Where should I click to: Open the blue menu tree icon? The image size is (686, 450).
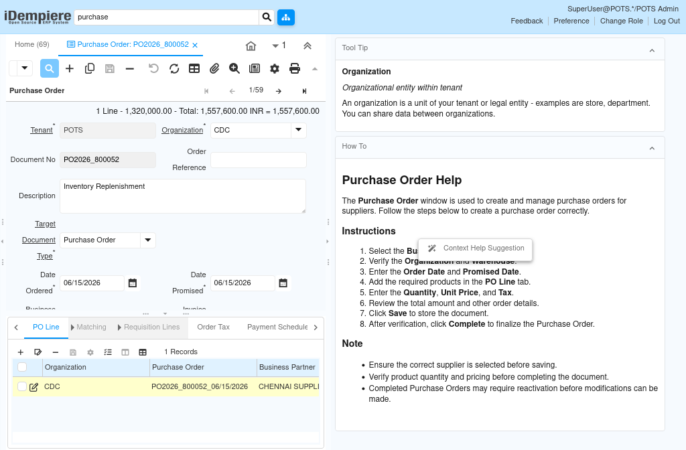point(285,17)
